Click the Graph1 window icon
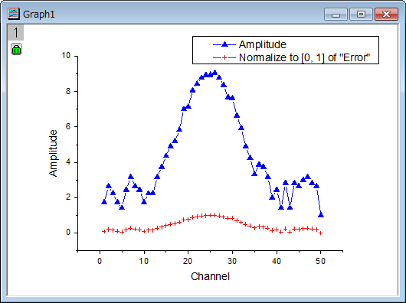This screenshot has height=303, width=406. coord(14,14)
